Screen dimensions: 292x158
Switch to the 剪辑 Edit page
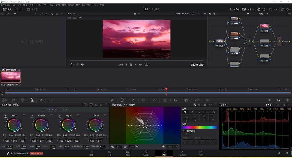128,153
